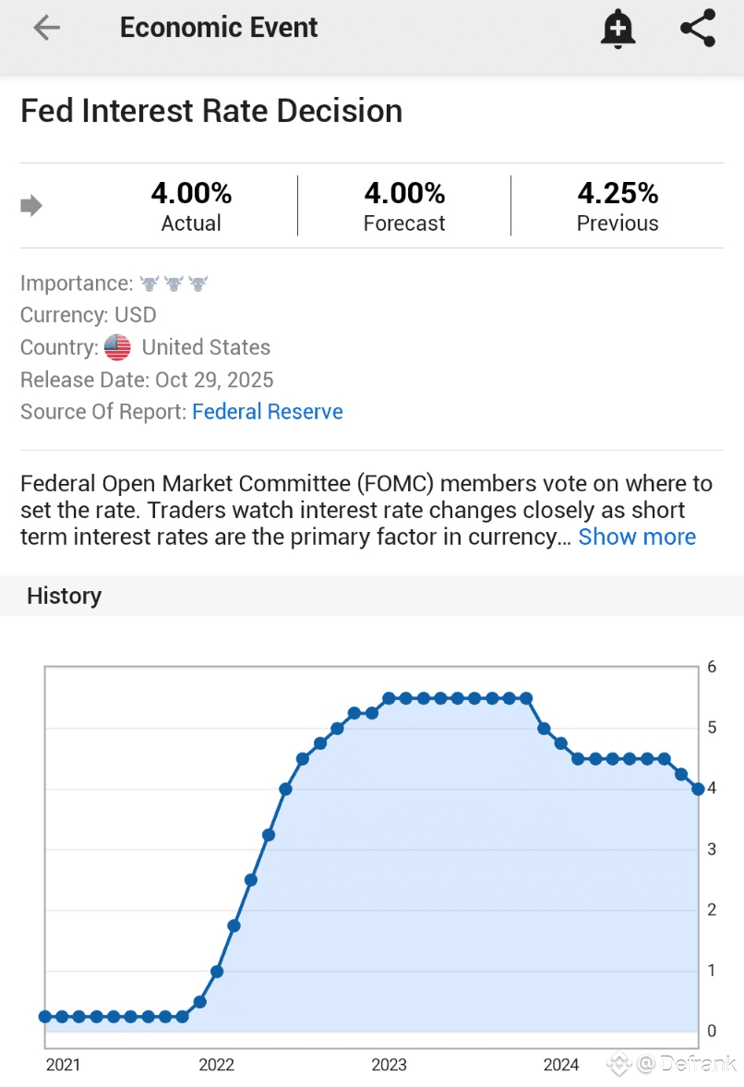Tap the second importance bull icon
Screen dimensions: 744x1087
(x=174, y=284)
